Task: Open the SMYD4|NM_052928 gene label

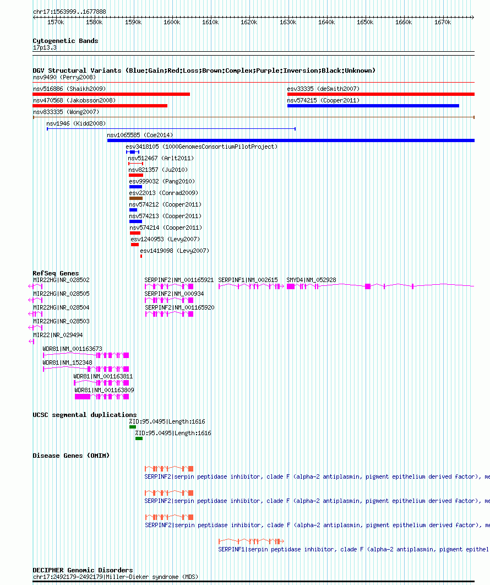Action: coord(311,280)
